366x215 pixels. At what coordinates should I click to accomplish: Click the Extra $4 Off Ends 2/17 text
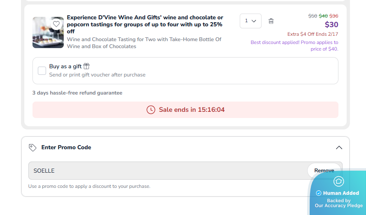313,34
